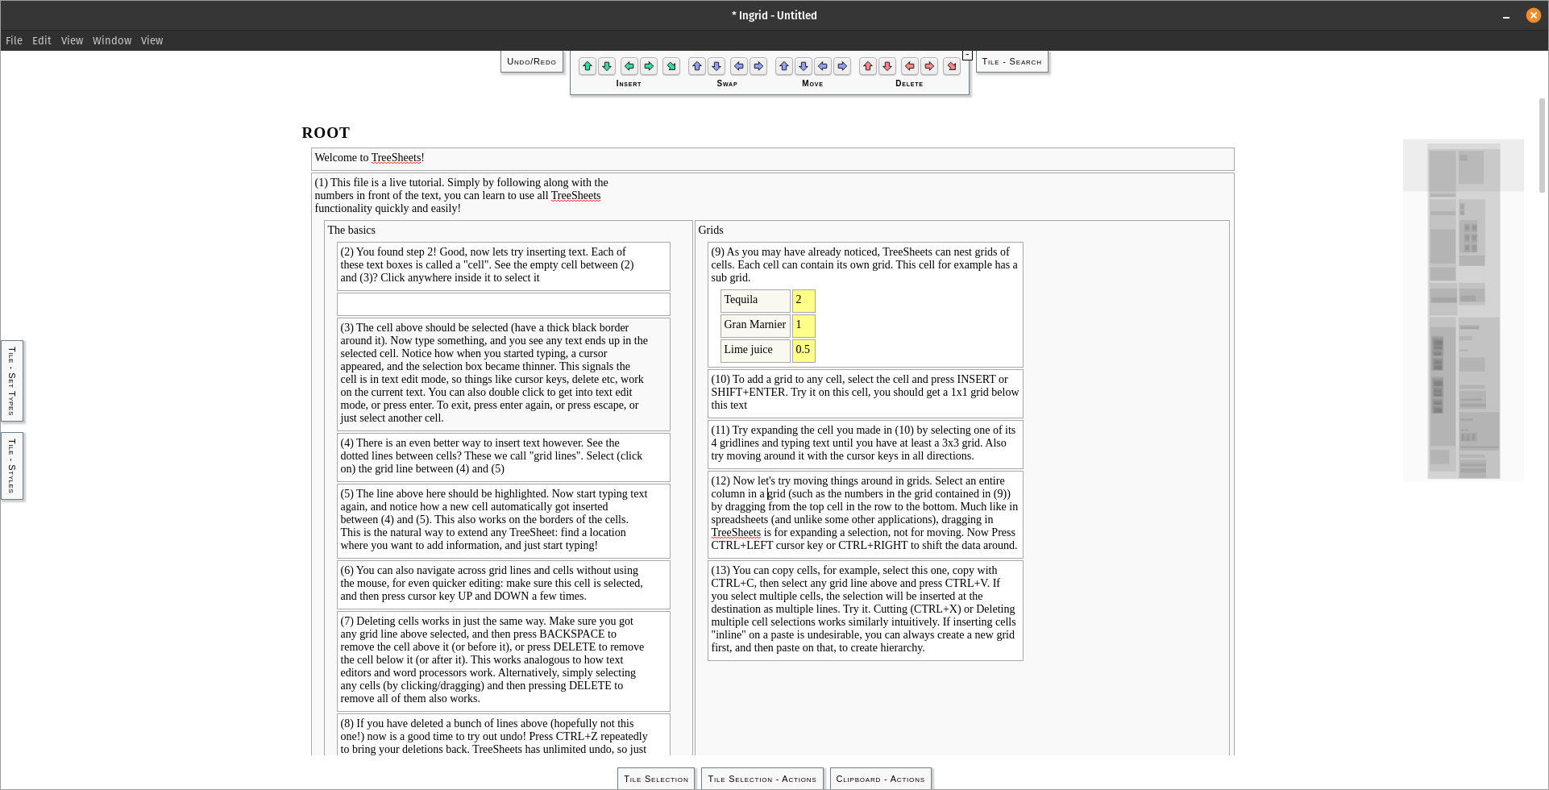Screen dimensions: 1549x790
Task: Open the first View menu
Action: click(x=72, y=40)
